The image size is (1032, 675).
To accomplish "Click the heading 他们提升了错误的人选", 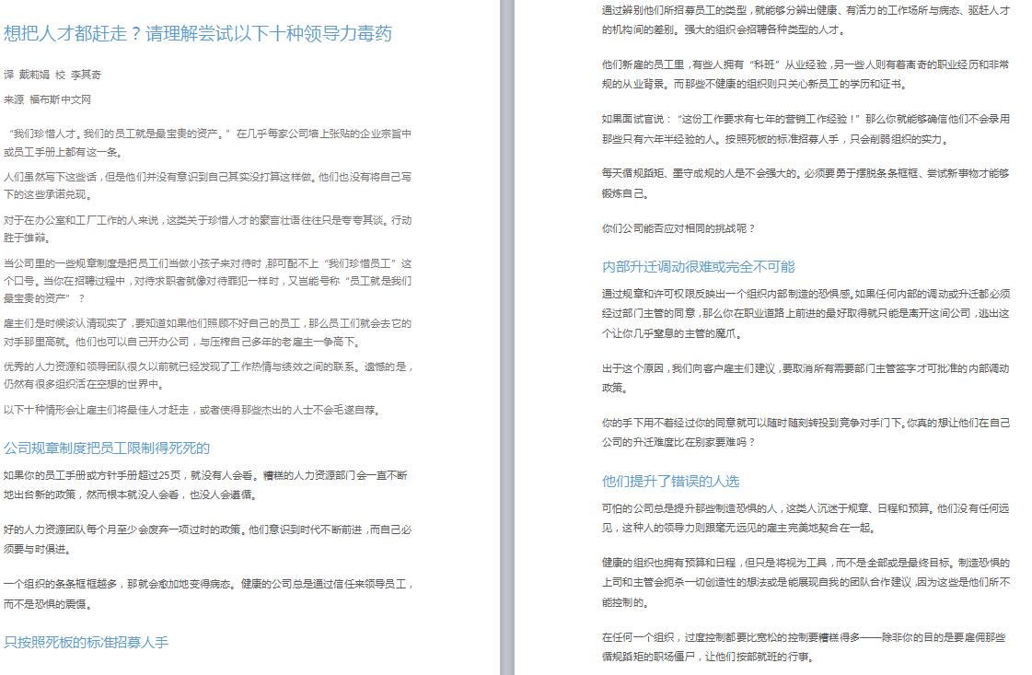I will click(670, 481).
